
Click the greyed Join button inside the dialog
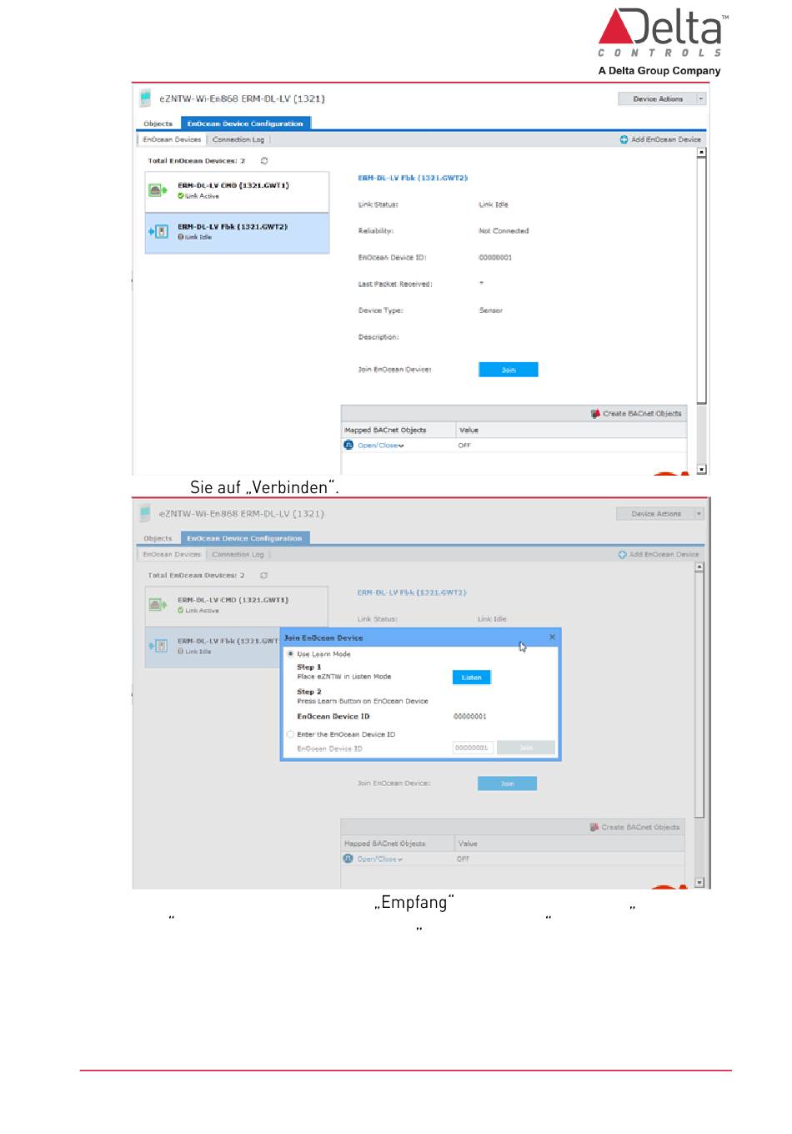(526, 748)
